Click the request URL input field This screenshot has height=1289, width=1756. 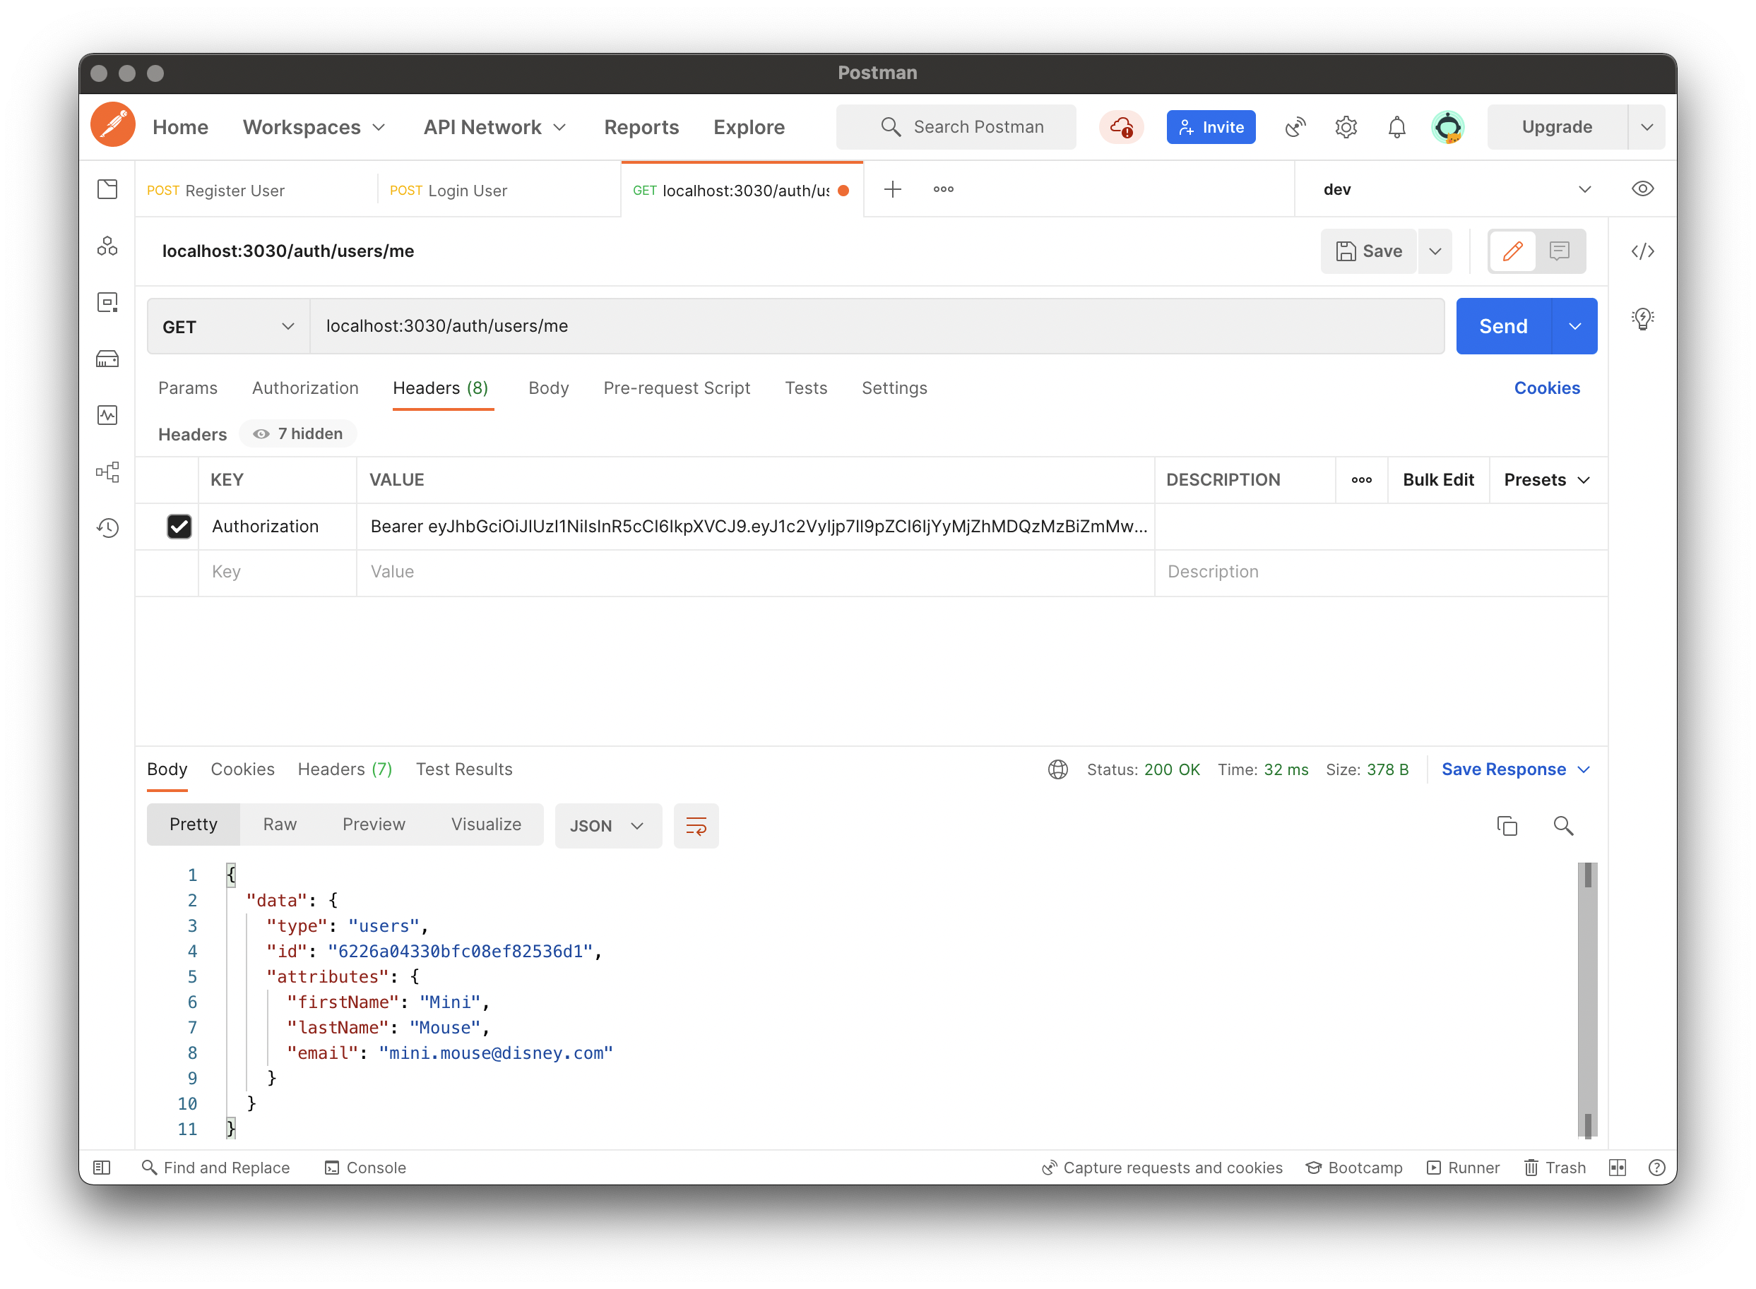(877, 326)
